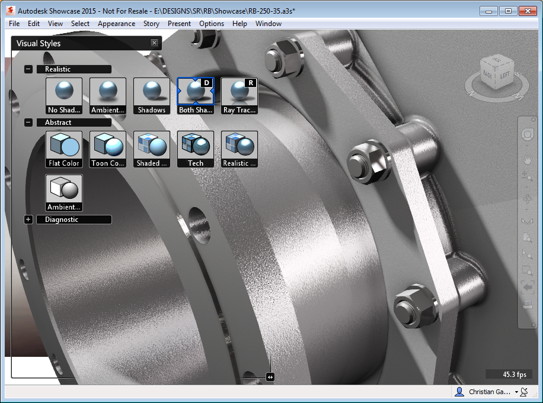Open the Options menu
This screenshot has height=403, width=543.
click(212, 24)
